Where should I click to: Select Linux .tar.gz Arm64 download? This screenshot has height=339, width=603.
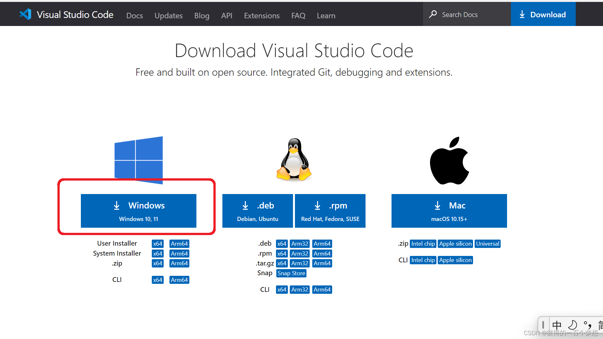point(322,263)
